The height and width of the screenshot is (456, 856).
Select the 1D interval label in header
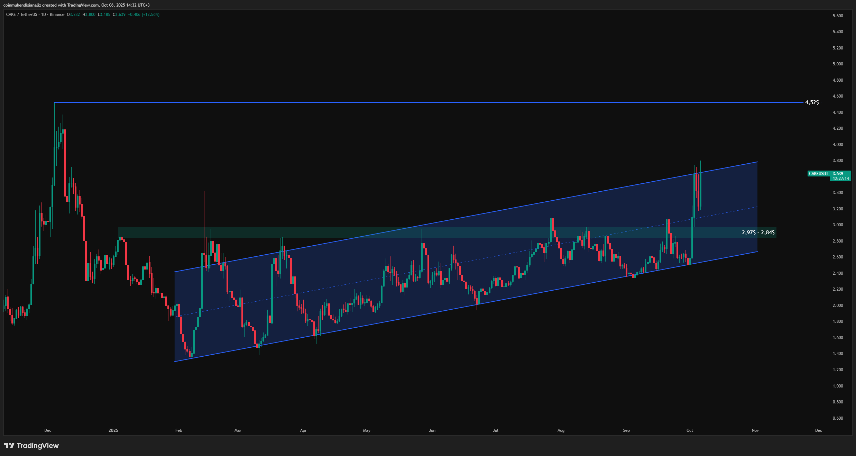(x=43, y=15)
